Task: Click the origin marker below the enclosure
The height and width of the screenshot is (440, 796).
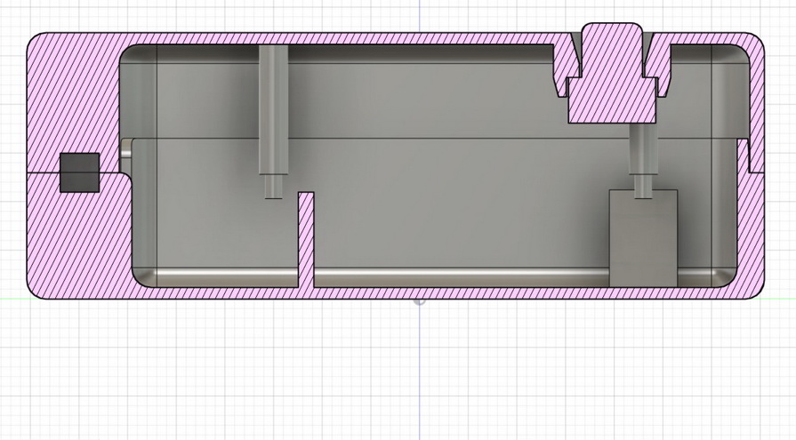Action: tap(419, 301)
